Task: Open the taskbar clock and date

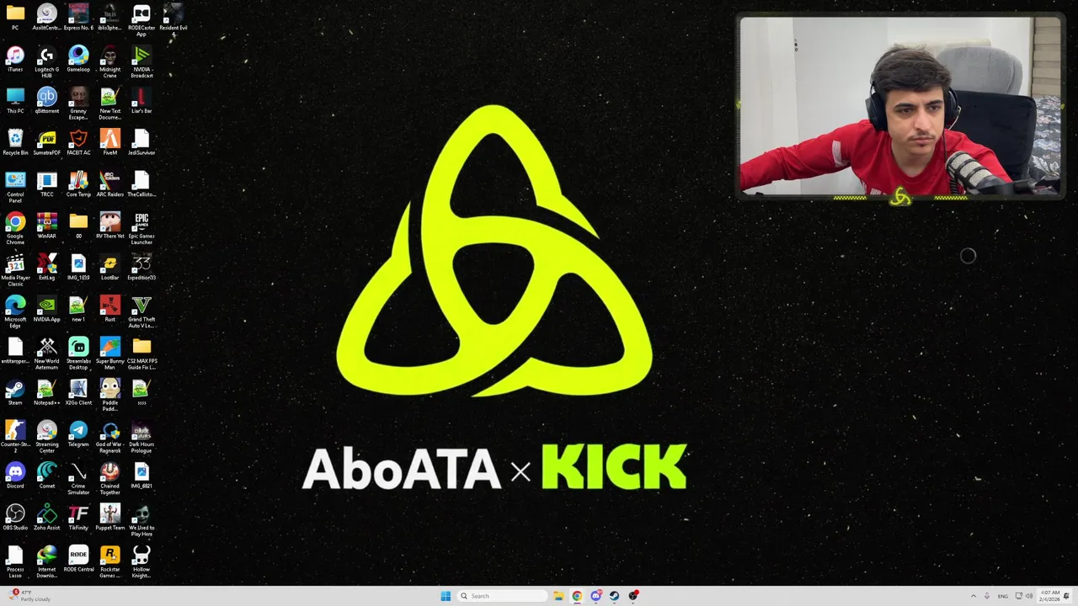Action: pos(1050,596)
